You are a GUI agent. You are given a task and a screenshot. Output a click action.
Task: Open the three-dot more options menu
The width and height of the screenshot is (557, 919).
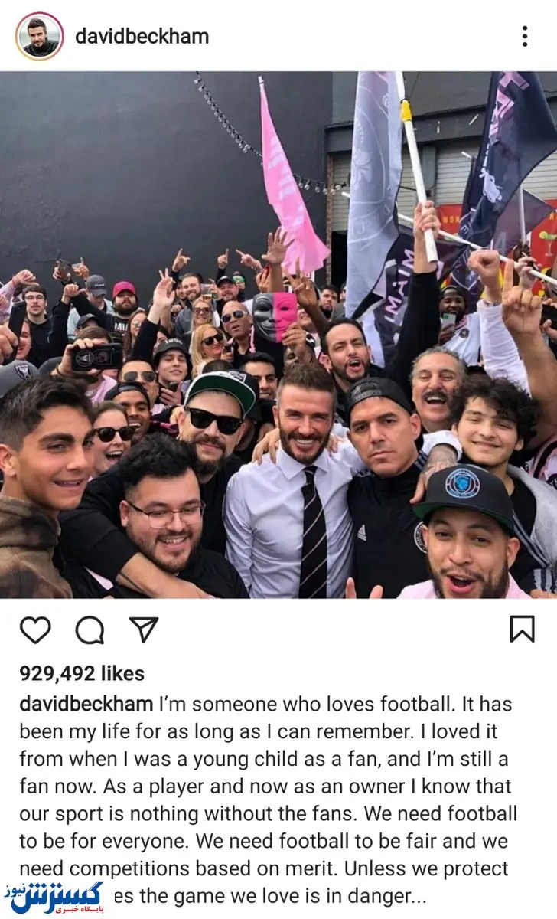coord(524,36)
